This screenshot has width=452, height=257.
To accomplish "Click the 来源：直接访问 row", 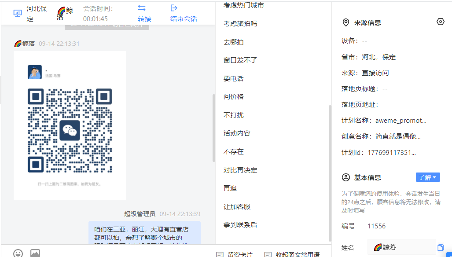I will tap(365, 73).
